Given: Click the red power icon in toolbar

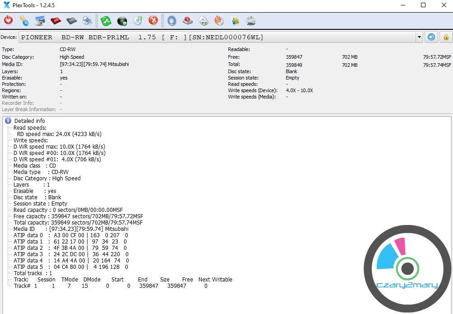Looking at the screenshot, I should pyautogui.click(x=8, y=21).
